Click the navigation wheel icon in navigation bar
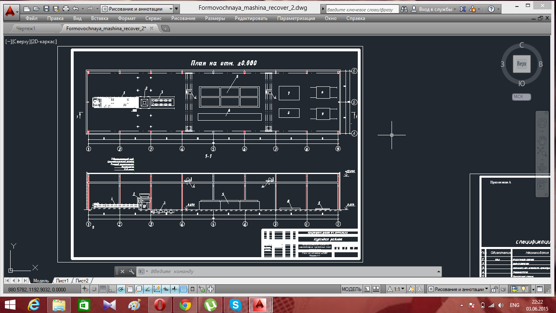The height and width of the screenshot is (313, 556). click(542, 123)
